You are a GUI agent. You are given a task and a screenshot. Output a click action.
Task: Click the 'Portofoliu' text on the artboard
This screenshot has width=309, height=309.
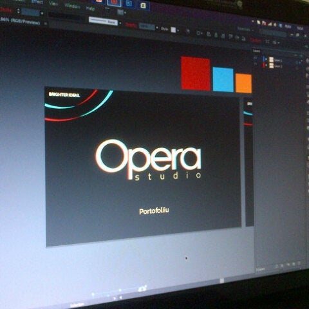point(154,211)
